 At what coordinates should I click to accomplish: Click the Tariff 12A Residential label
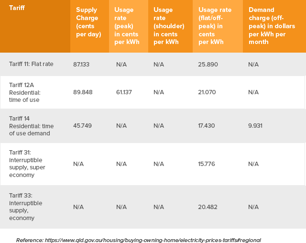pyautogui.click(x=25, y=92)
